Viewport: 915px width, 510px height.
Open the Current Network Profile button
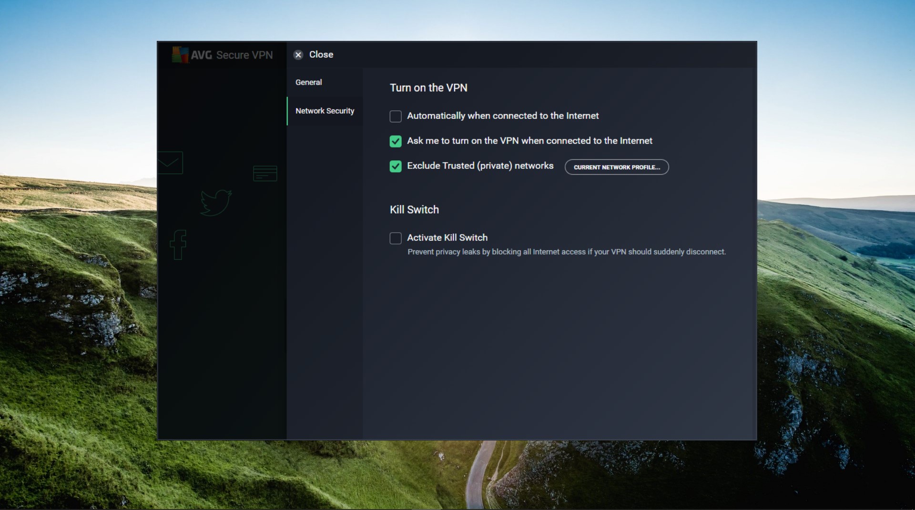616,167
